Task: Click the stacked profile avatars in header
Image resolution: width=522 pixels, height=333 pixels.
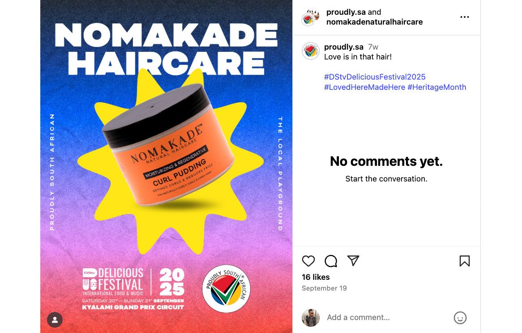Action: pos(310,17)
